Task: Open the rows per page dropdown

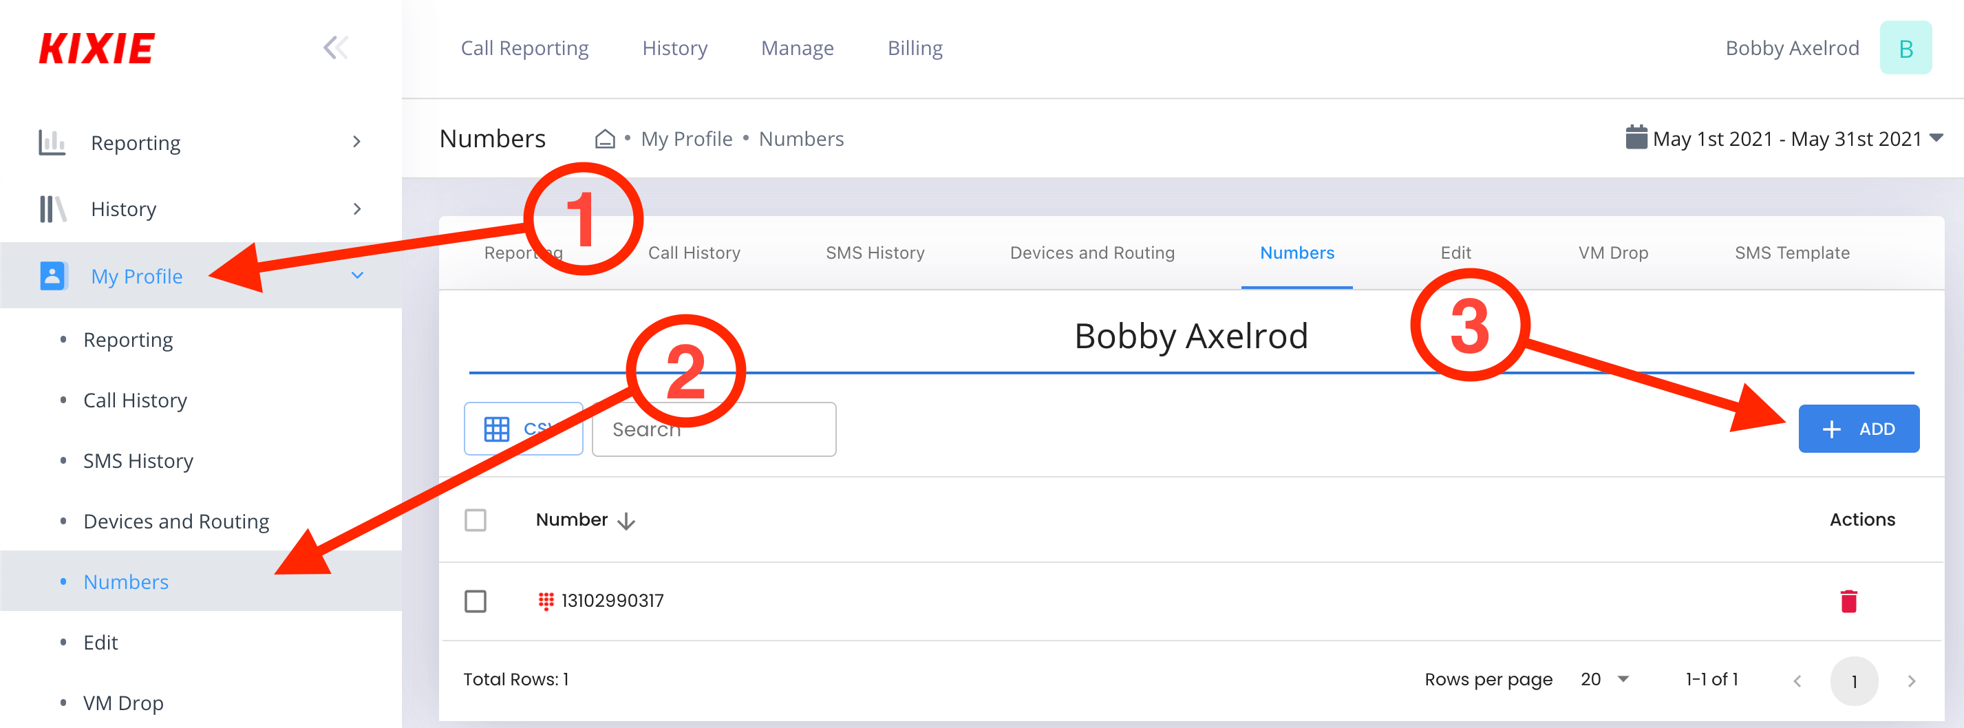Action: pyautogui.click(x=1605, y=679)
